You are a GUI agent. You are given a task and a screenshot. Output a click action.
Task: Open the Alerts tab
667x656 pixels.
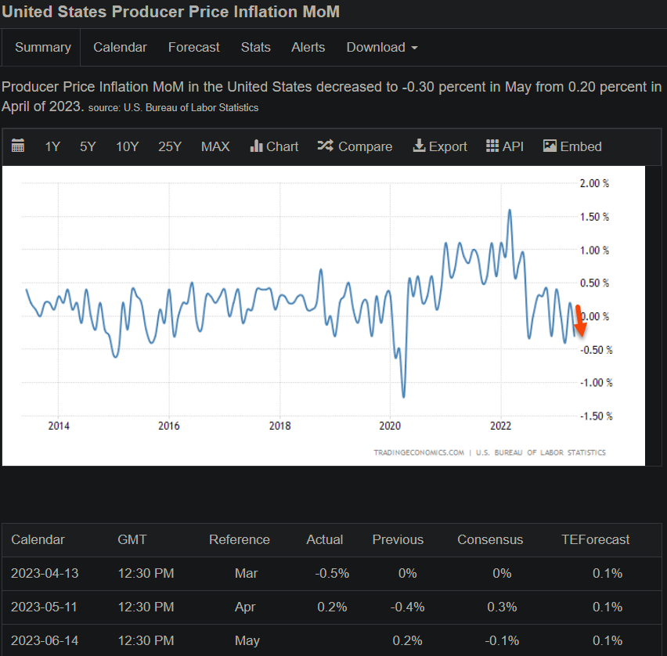click(x=308, y=47)
